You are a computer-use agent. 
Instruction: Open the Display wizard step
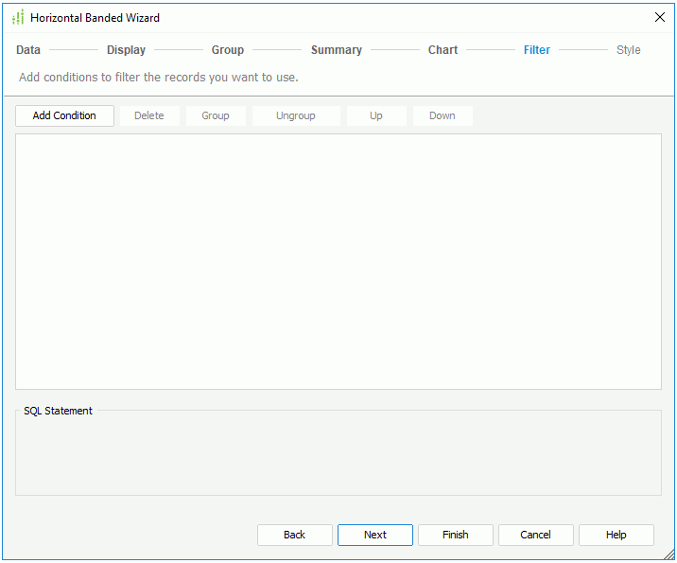(126, 50)
